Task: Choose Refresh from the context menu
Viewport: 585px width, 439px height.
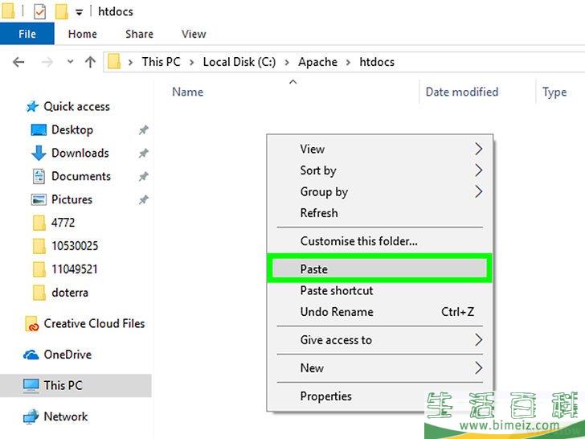Action: pos(380,213)
